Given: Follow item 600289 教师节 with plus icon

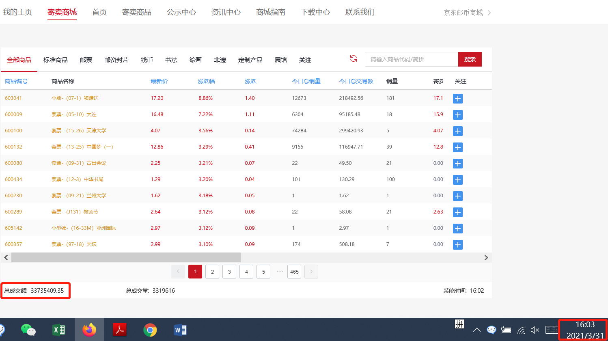Looking at the screenshot, I should pyautogui.click(x=458, y=212).
